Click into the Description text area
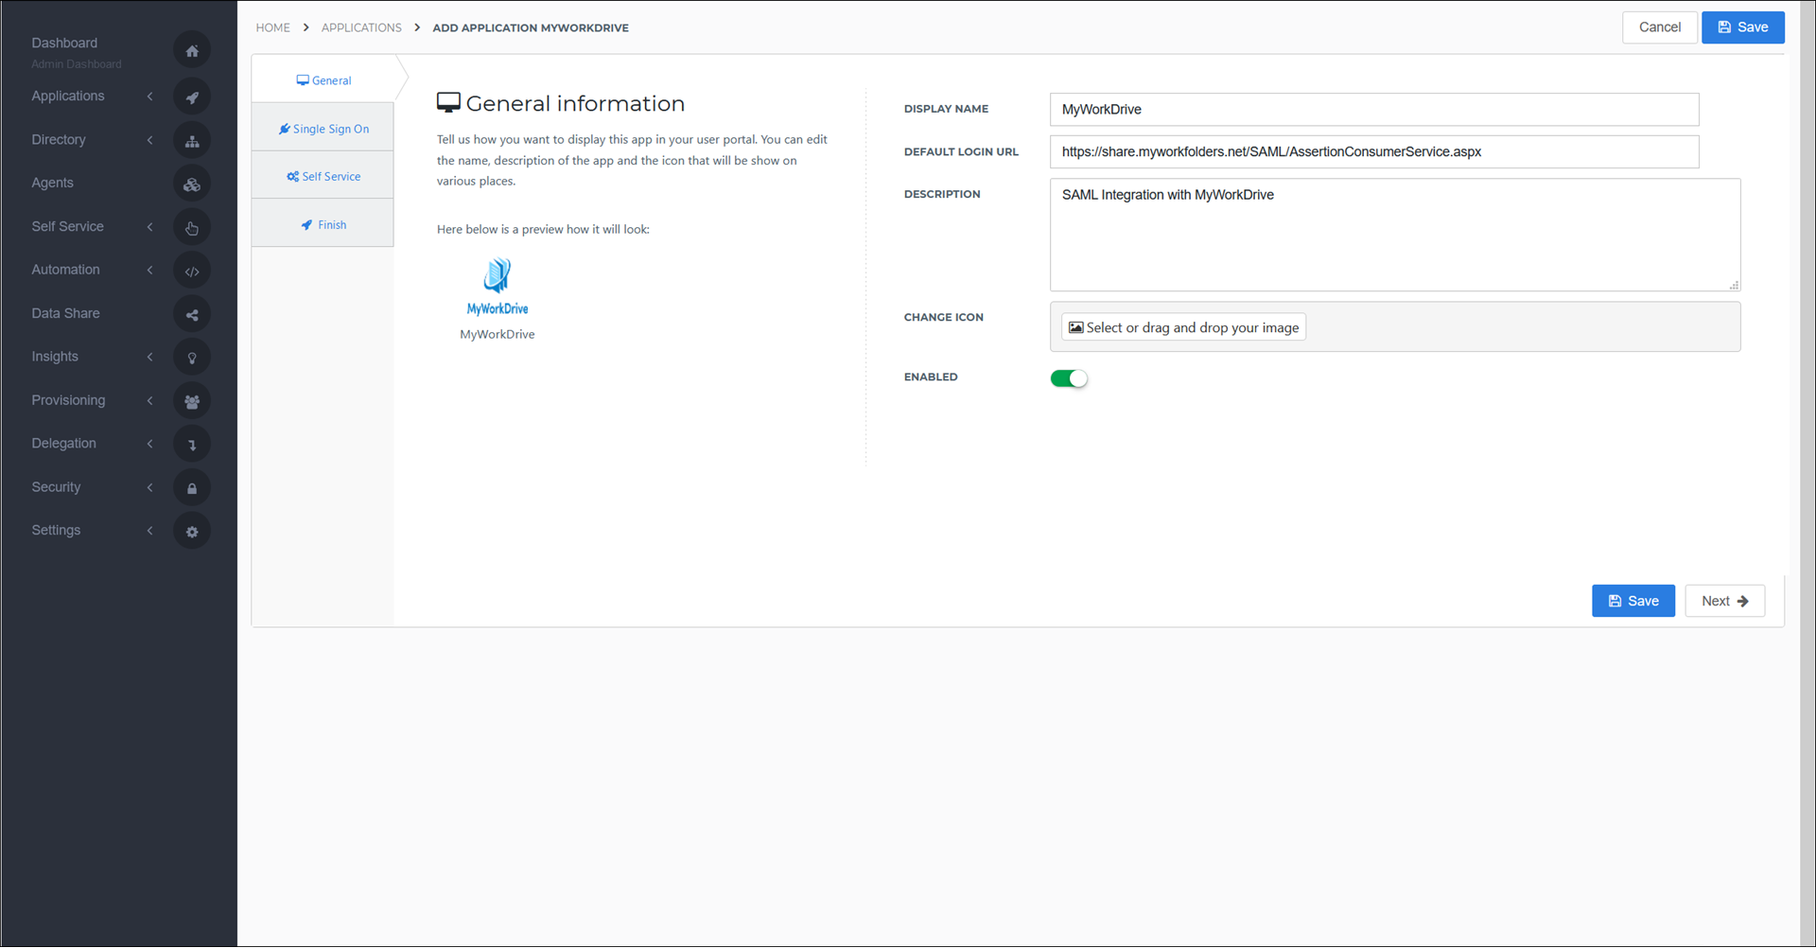This screenshot has width=1816, height=948. pos(1395,235)
